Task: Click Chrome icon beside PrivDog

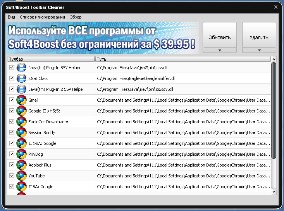Action: coord(21,154)
